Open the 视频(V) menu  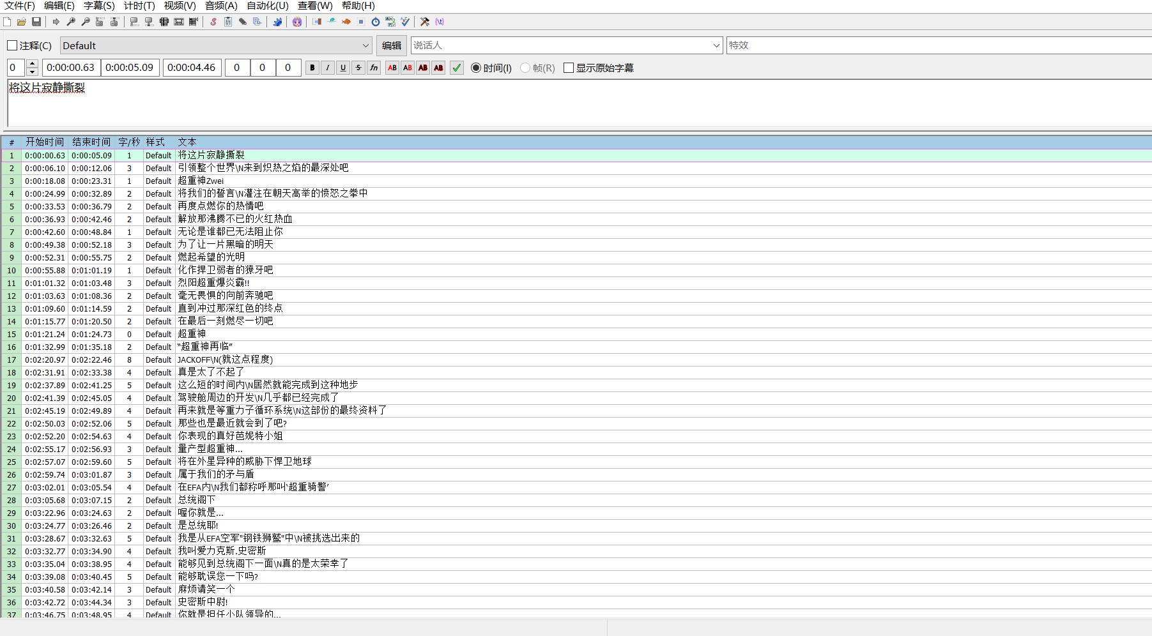click(x=180, y=6)
